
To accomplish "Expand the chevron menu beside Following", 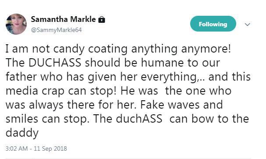I will (248, 25).
